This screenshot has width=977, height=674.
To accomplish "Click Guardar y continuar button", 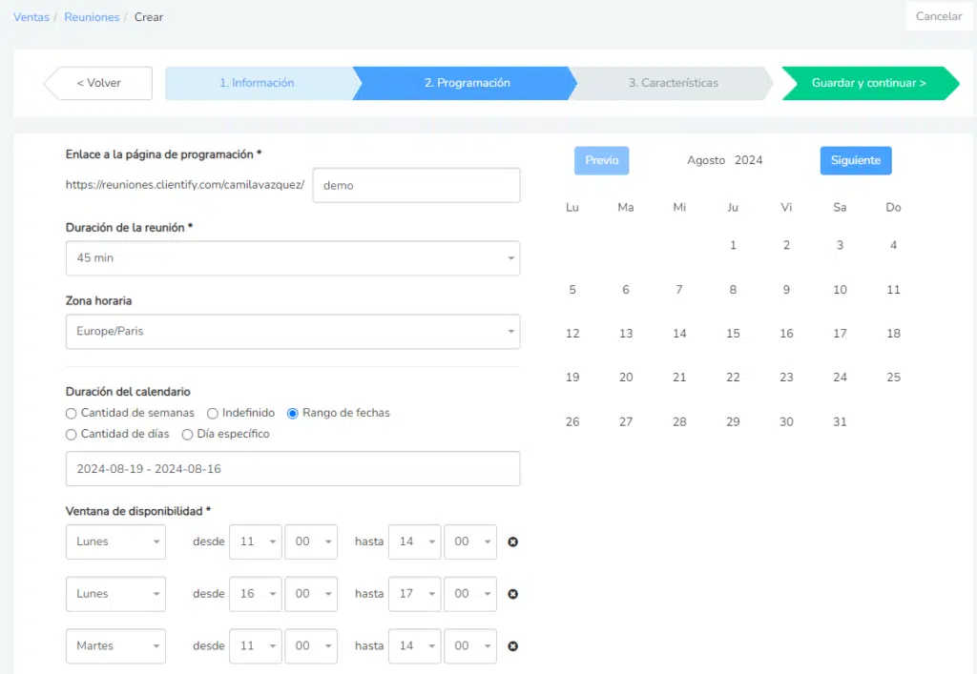I will (x=869, y=83).
